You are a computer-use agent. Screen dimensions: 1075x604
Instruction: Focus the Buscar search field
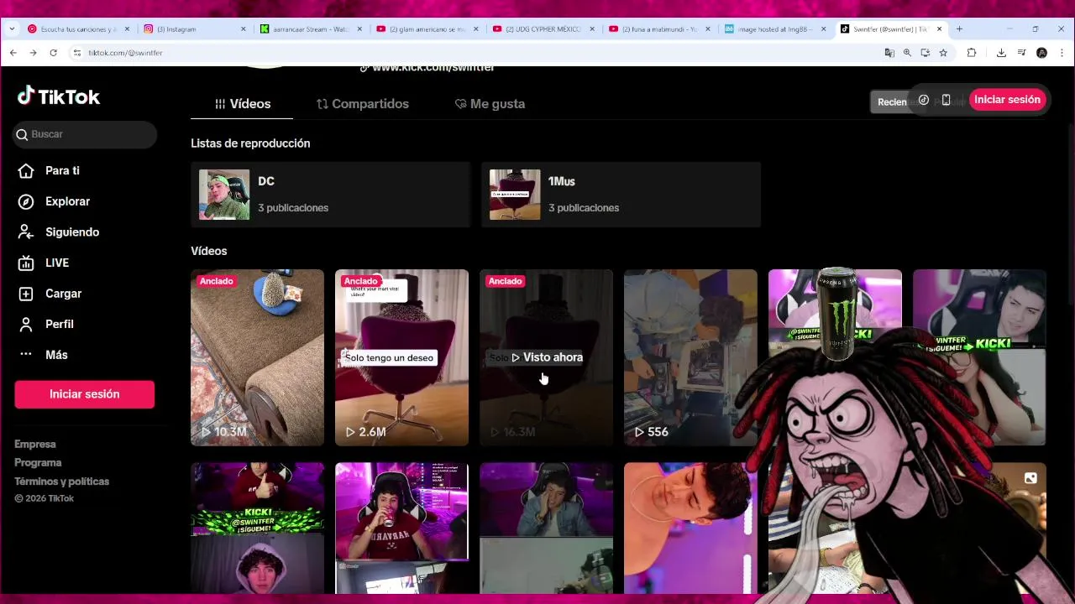point(85,134)
